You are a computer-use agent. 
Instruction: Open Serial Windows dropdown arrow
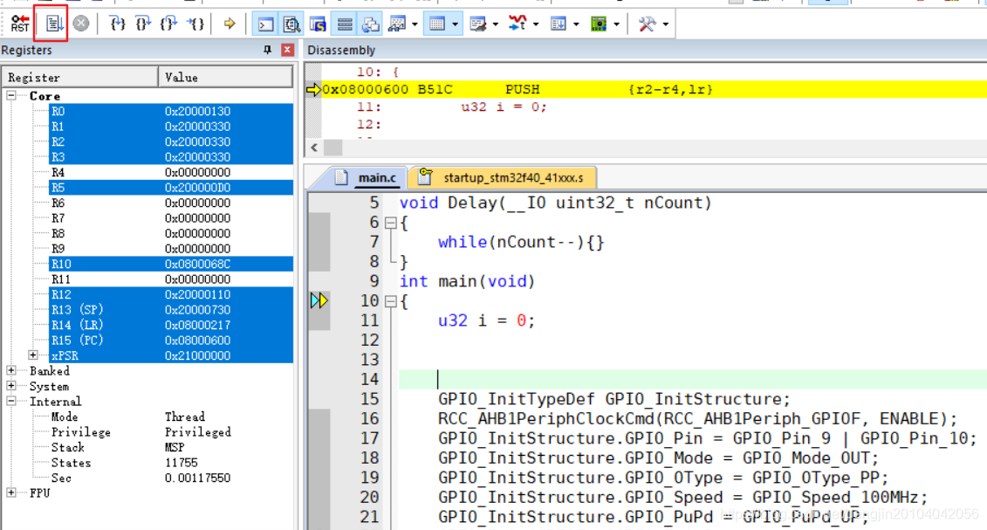click(x=496, y=24)
